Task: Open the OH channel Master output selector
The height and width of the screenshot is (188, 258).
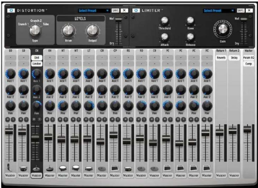Action: [50, 175]
